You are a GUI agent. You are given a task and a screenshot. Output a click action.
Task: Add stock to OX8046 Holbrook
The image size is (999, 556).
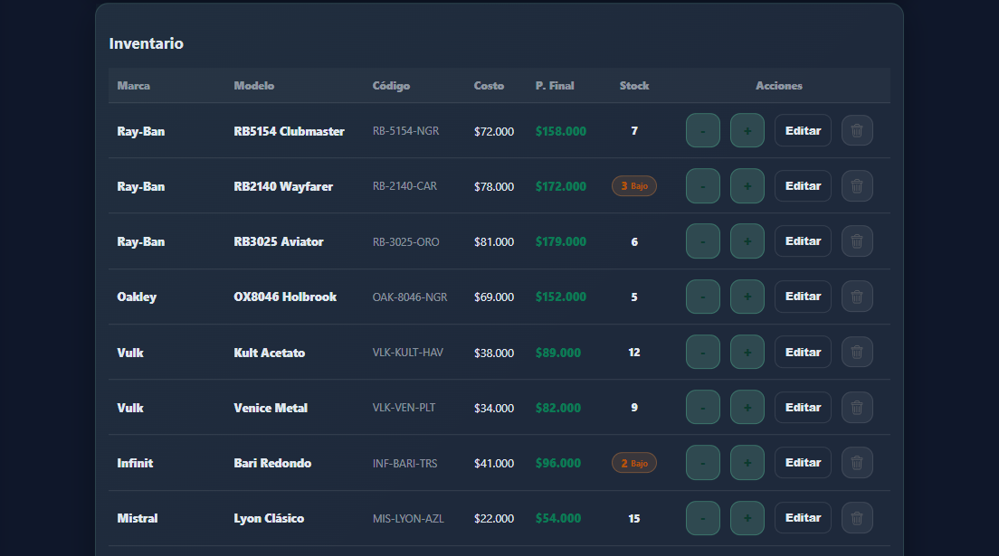747,297
